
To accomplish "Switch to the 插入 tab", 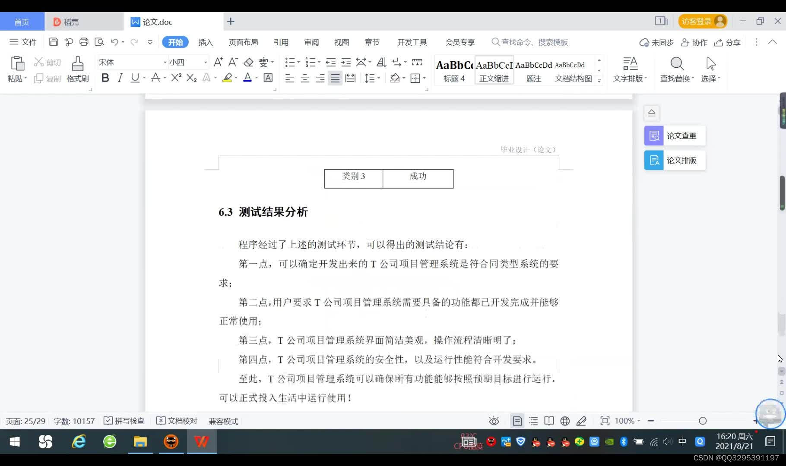I will 206,42.
